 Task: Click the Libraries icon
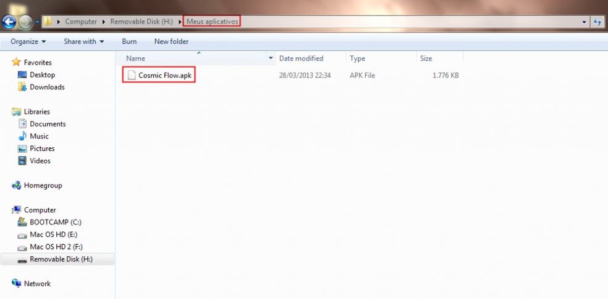tap(16, 112)
